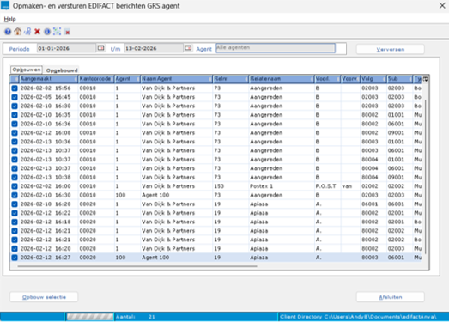The width and height of the screenshot is (449, 322).
Task: Uncheck the row created 2026-02-02 15:56
Action: point(15,88)
